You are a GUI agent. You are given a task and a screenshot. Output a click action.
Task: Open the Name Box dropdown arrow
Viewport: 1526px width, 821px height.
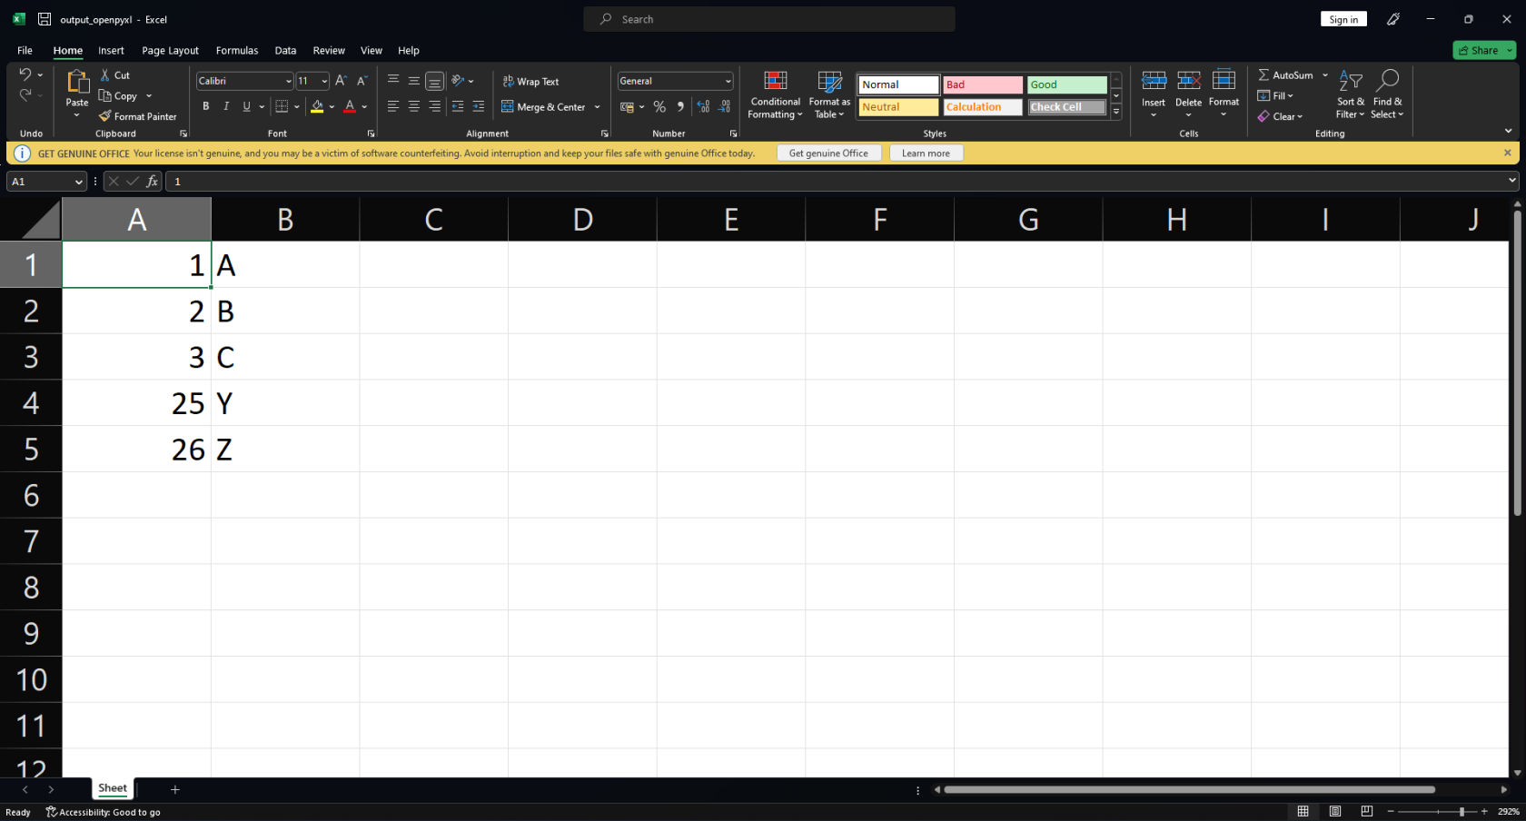pyautogui.click(x=79, y=182)
